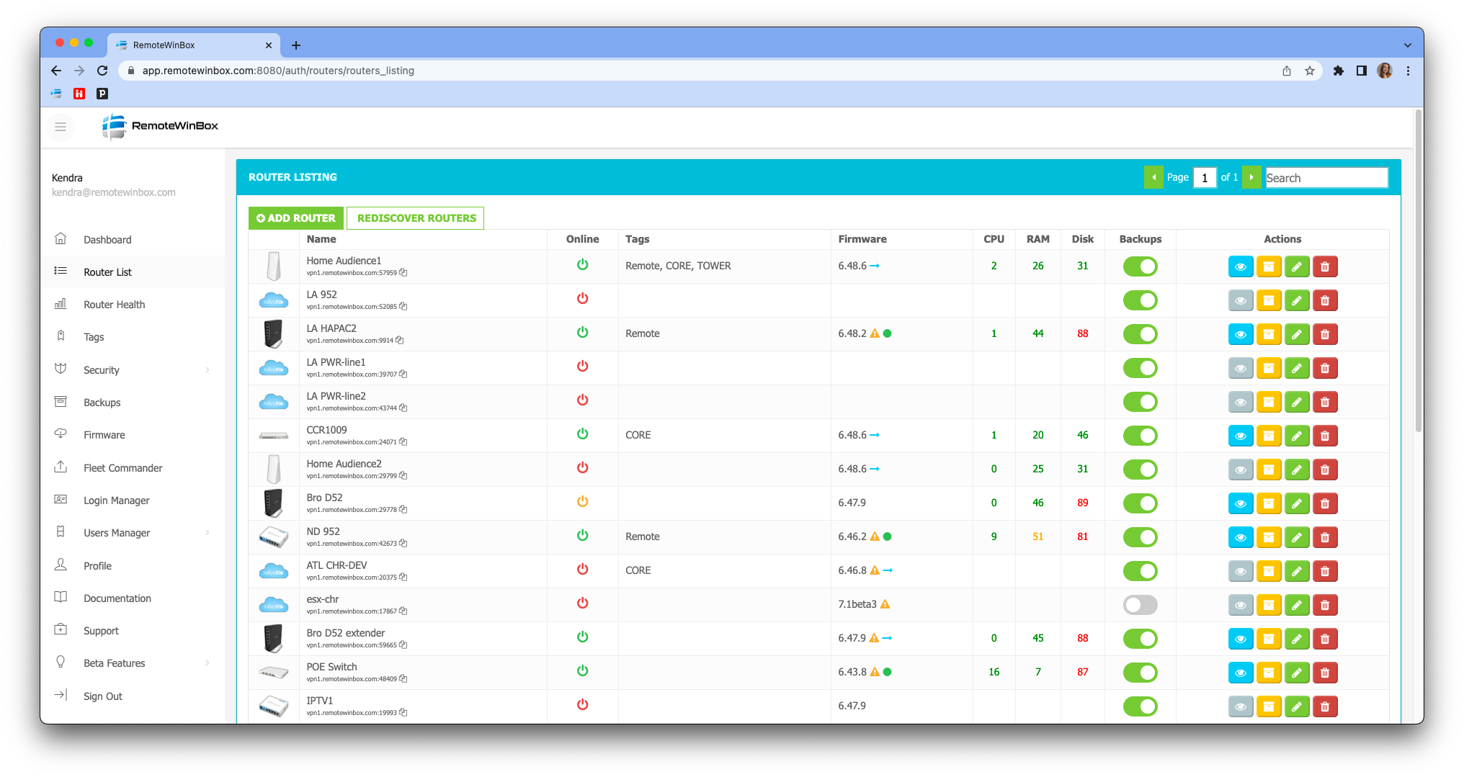Expand Beta Features in the sidebar
Screen dimensions: 1464x777
[x=207, y=663]
